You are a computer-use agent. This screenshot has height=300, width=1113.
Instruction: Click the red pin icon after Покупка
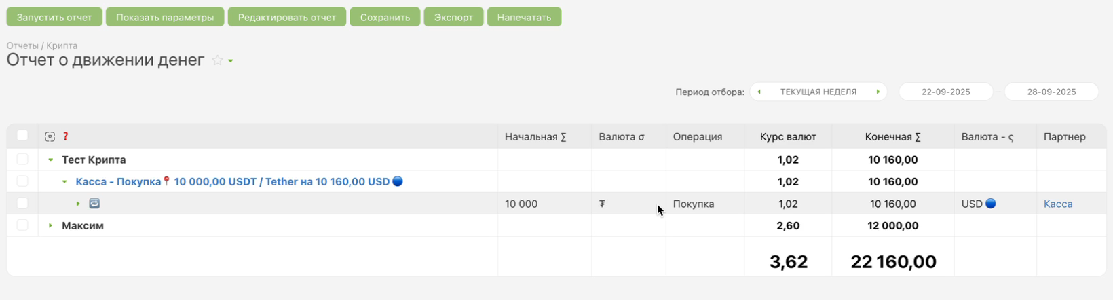pos(167,181)
